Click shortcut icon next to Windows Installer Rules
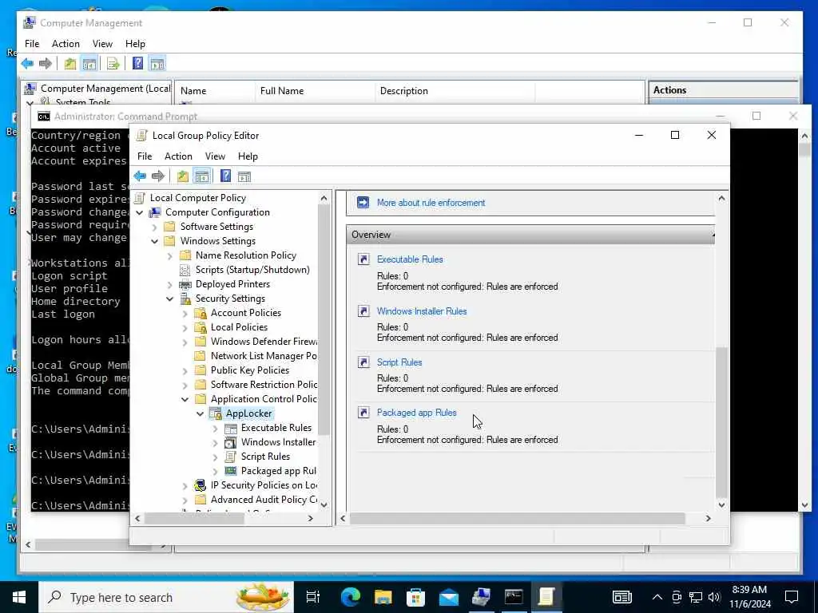The width and height of the screenshot is (818, 613). 363,311
